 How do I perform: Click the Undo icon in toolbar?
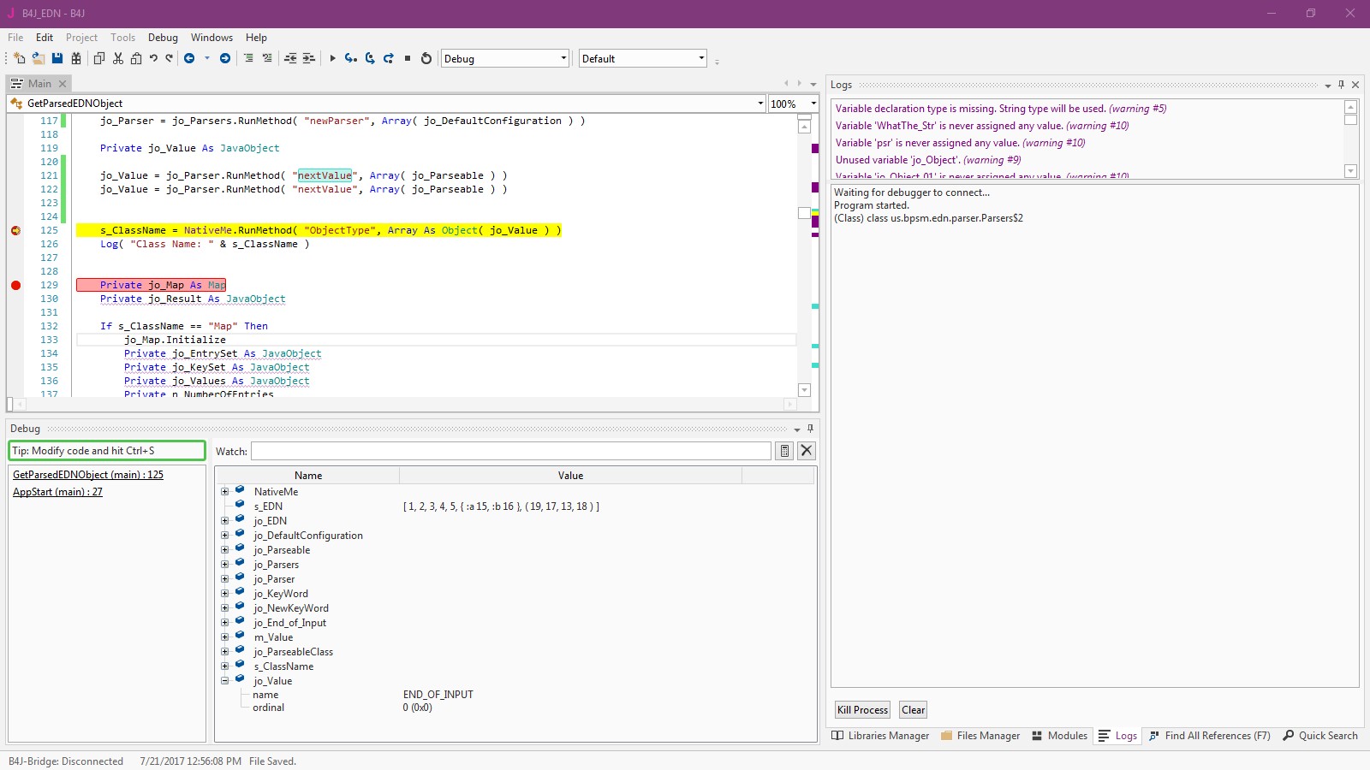(153, 58)
